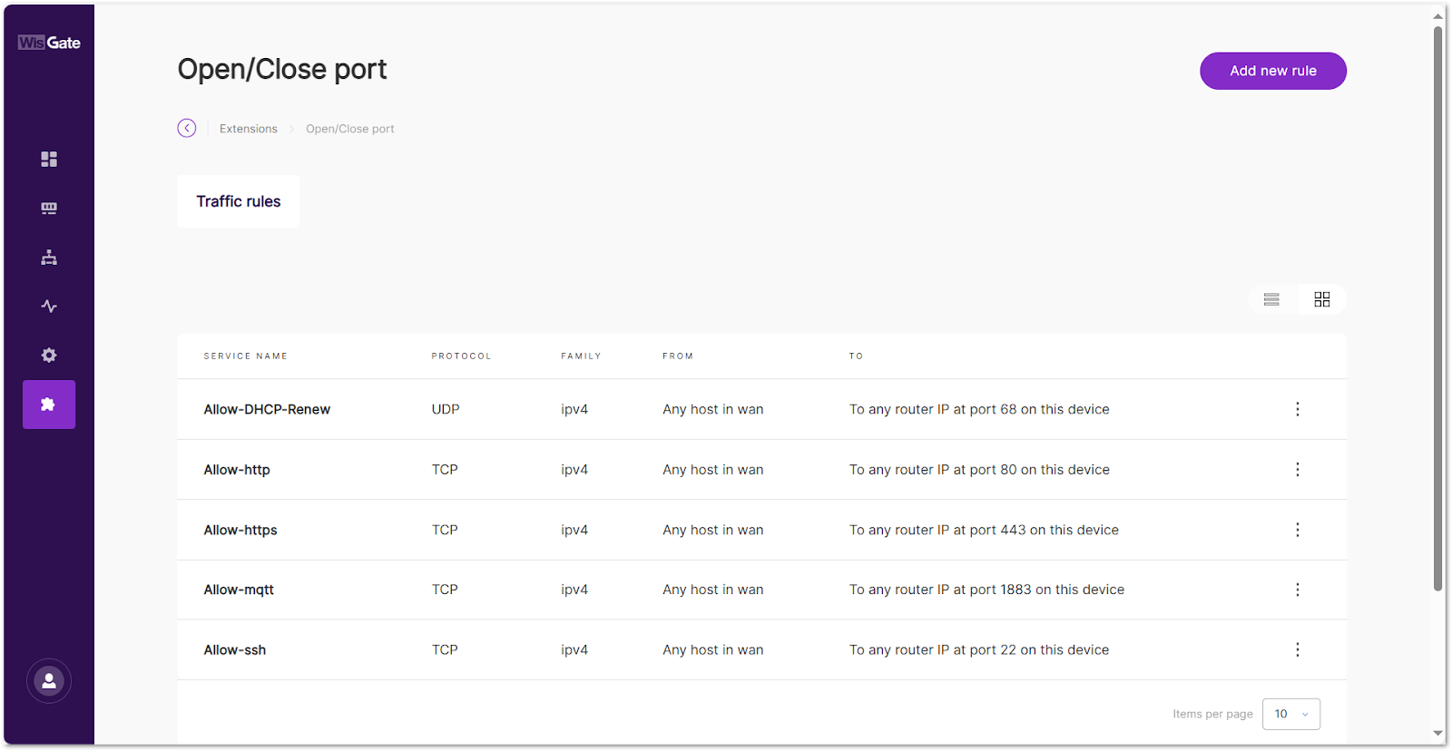Click the Add new rule button
This screenshot has height=751, width=1452.
click(x=1272, y=71)
